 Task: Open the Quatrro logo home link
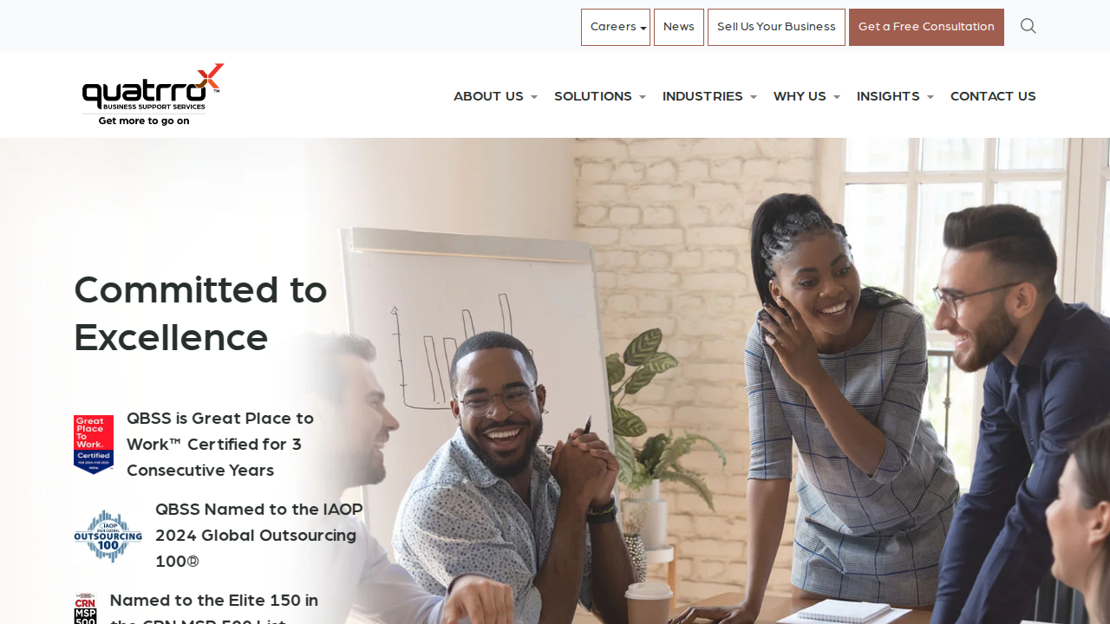153,94
